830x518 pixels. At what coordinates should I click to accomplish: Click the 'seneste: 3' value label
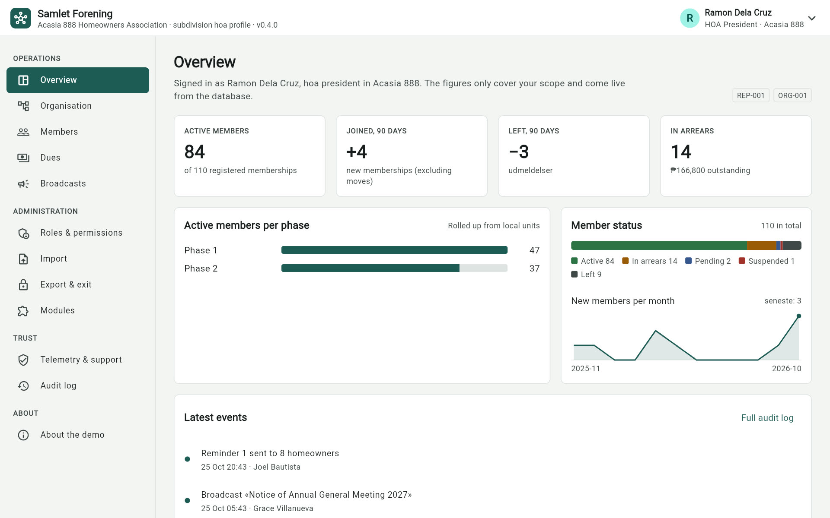click(782, 301)
